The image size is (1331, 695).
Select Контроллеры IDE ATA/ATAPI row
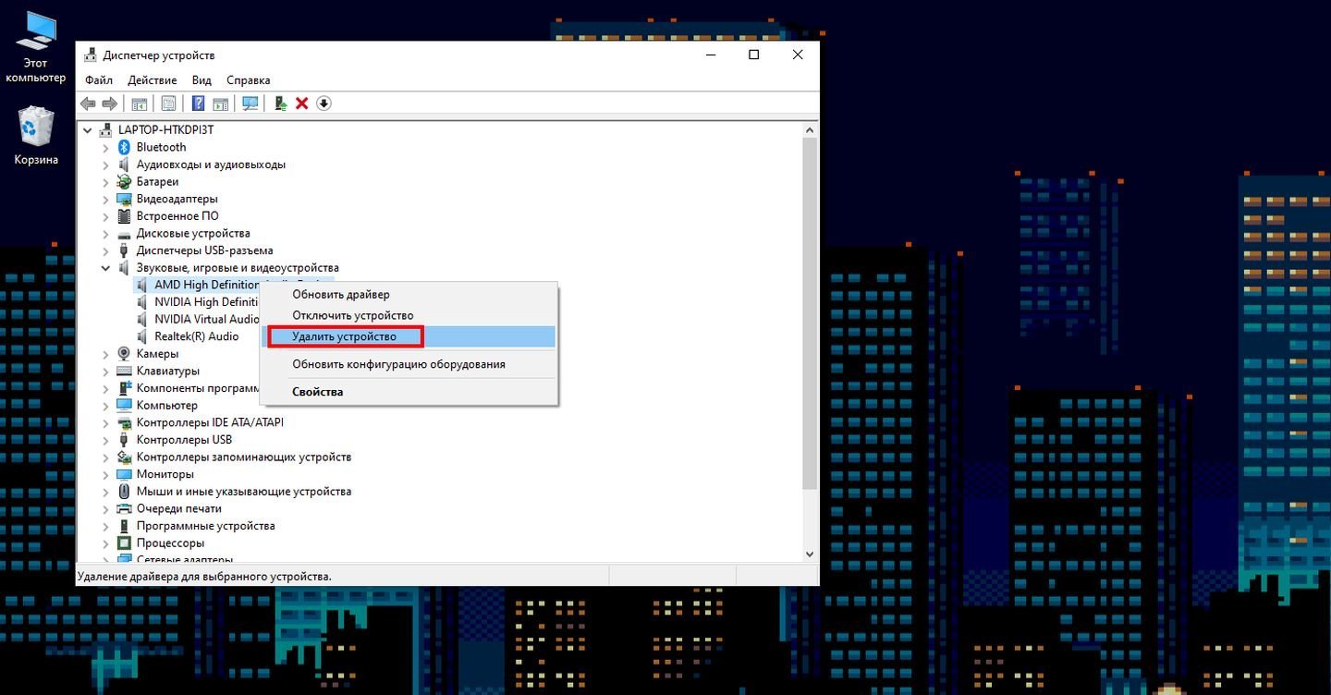[210, 422]
